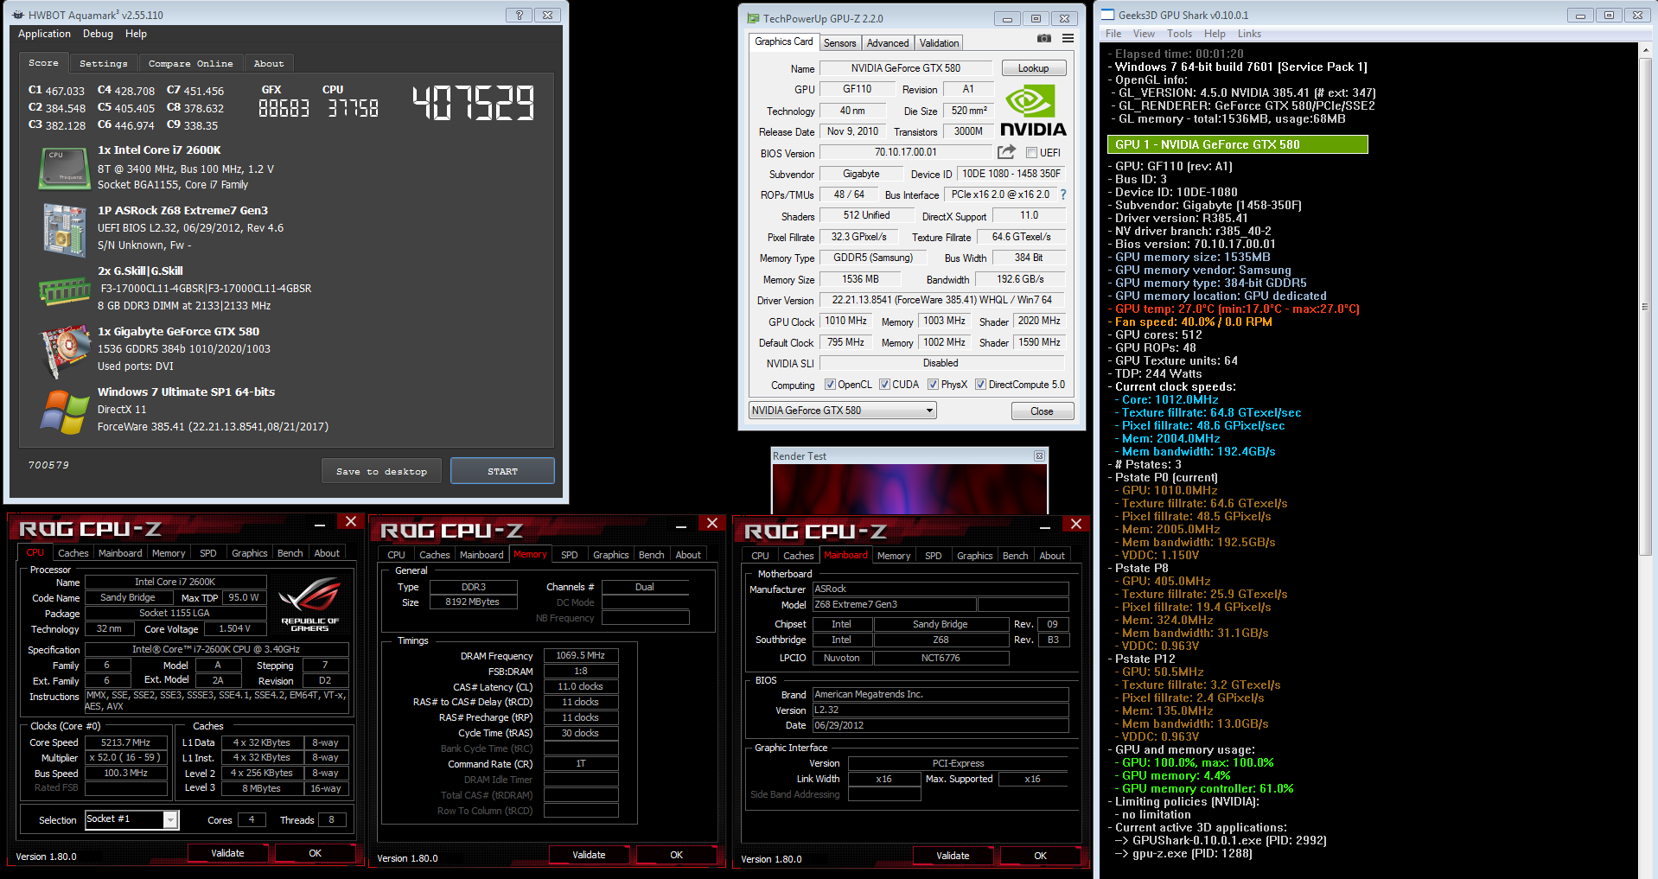The height and width of the screenshot is (879, 1658).
Task: Click the GPU-Z Name field NVIDIA GeForce GTX 580
Action: [x=905, y=68]
